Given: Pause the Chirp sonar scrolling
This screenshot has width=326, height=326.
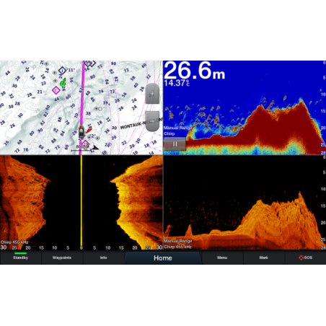Looking at the screenshot, I should (x=175, y=144).
